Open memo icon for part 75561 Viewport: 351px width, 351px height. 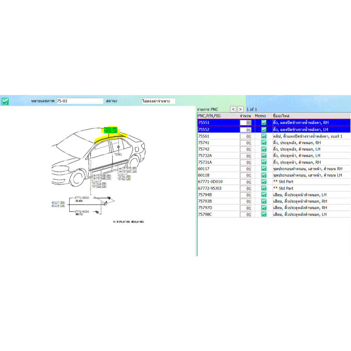[x=264, y=136]
